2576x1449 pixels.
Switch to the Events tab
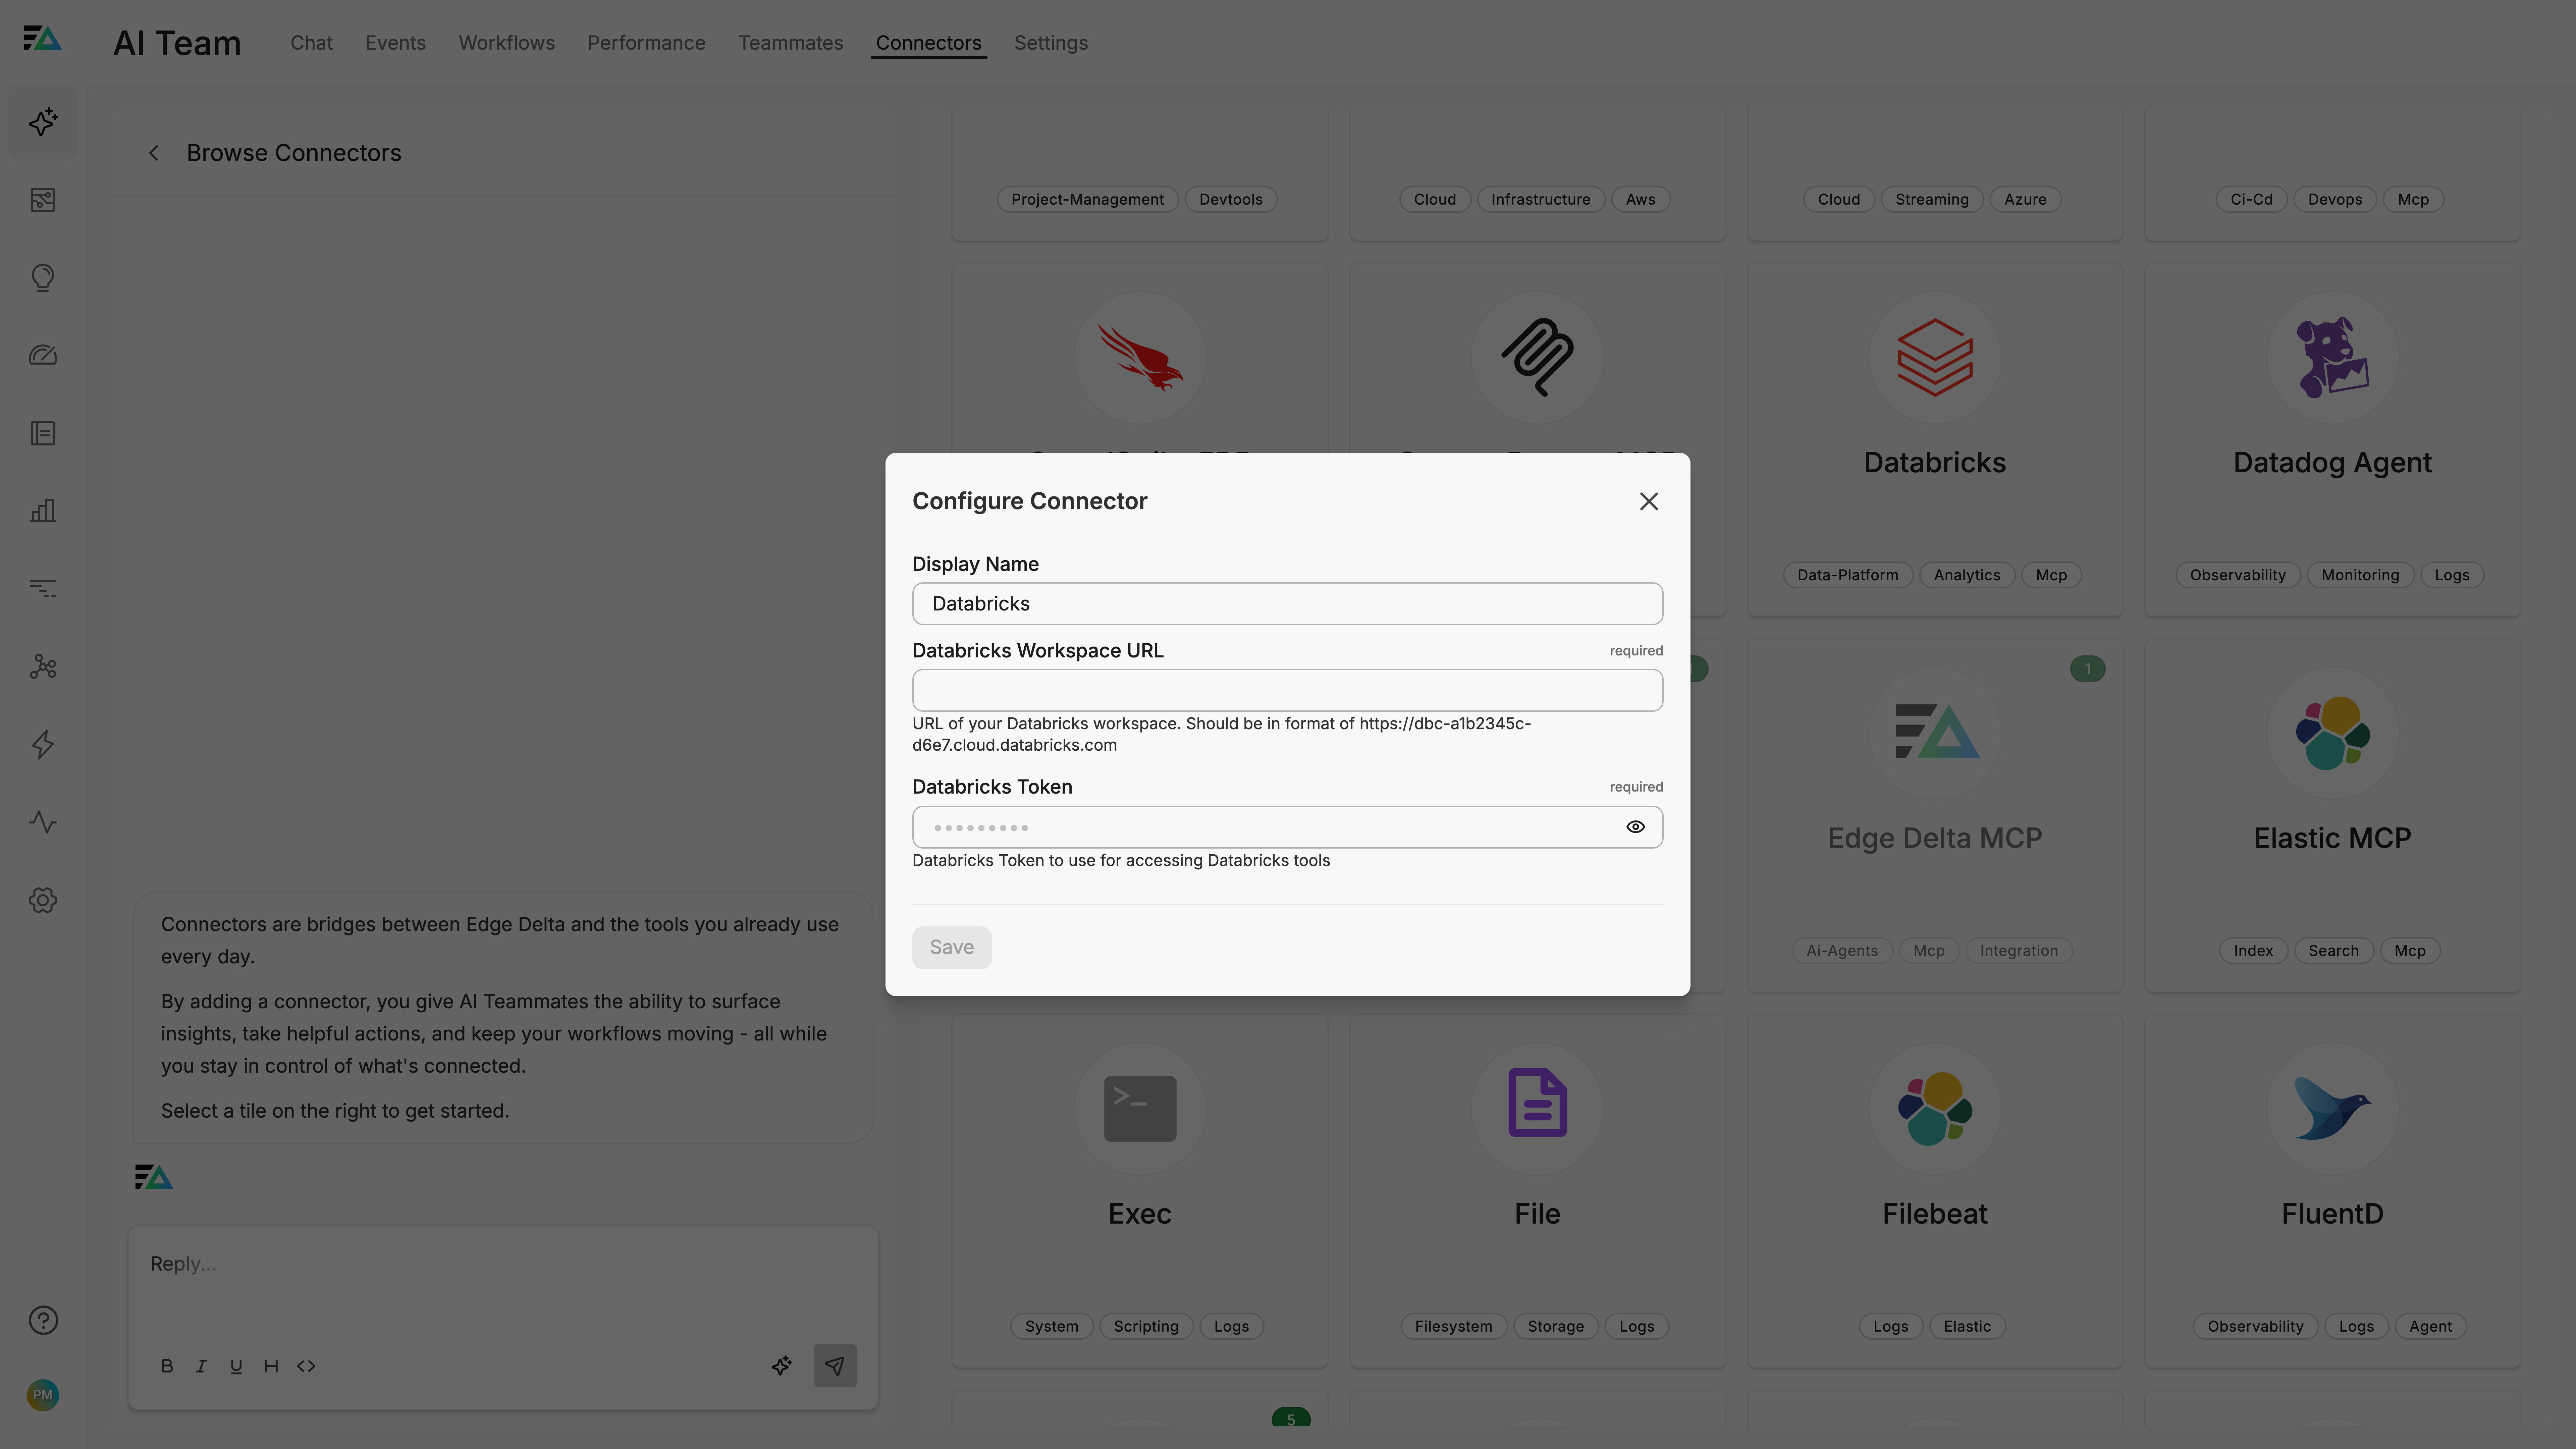(x=395, y=43)
